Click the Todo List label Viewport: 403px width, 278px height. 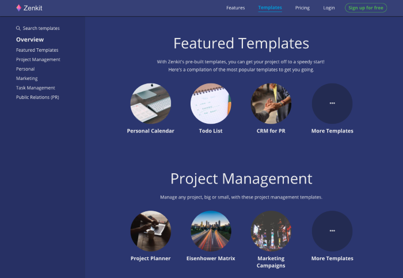coord(211,131)
